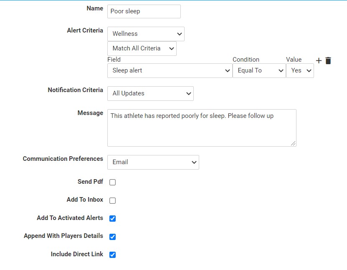Open the Sleep alert field dropdown
347x270 pixels.
170,71
